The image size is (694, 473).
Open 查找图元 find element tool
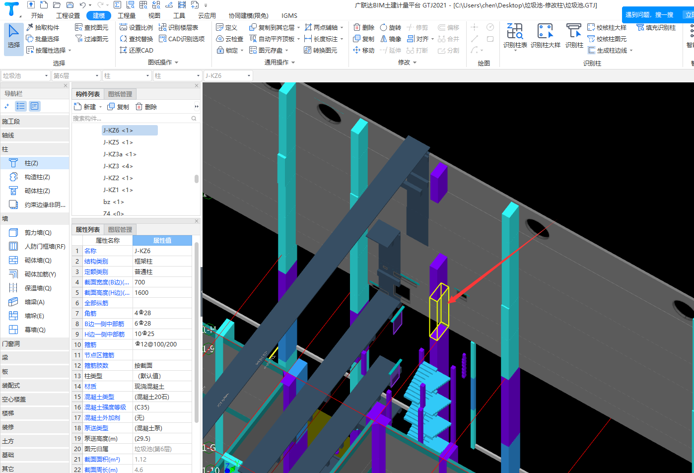92,27
